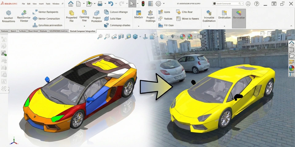Click the Commurvp ehades command
The width and height of the screenshot is (295, 147).
(117, 25)
